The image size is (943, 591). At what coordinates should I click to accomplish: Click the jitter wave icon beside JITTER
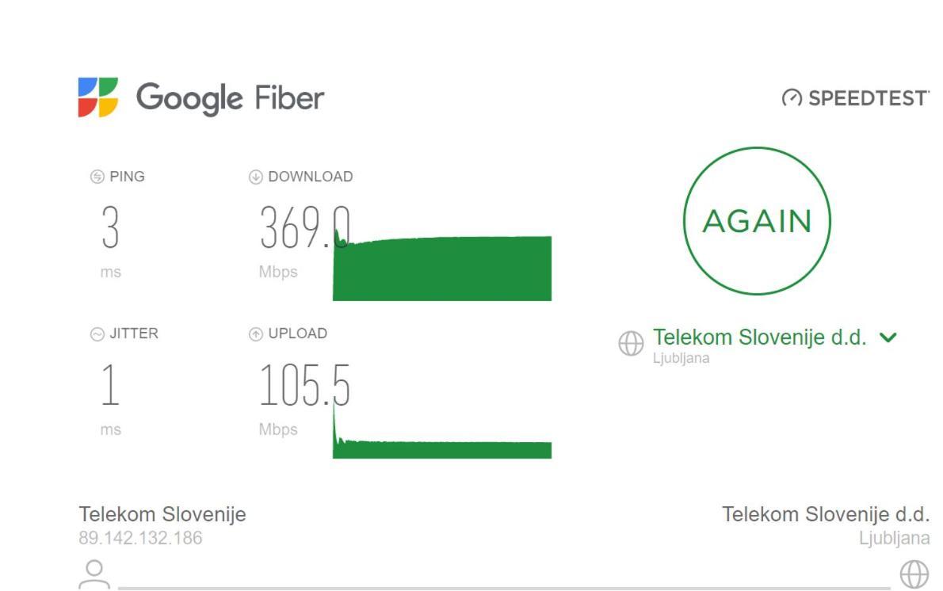(97, 334)
